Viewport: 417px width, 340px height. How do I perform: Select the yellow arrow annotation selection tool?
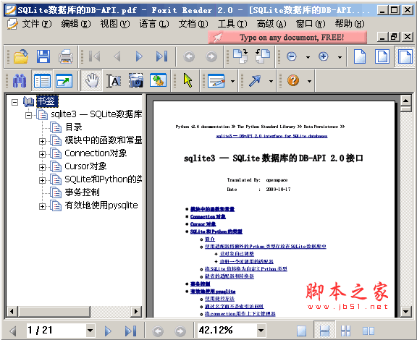[188, 80]
